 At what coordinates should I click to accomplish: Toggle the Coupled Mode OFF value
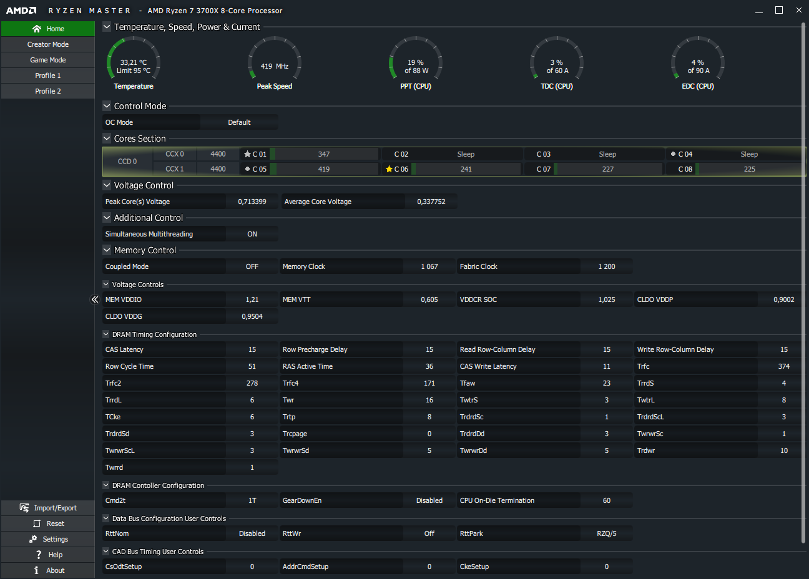pyautogui.click(x=252, y=266)
